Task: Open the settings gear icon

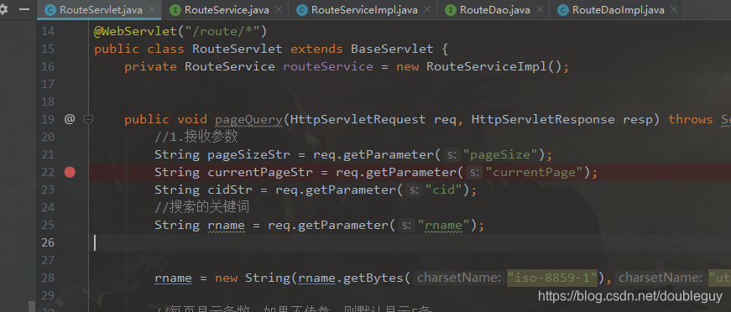Action: (3, 9)
